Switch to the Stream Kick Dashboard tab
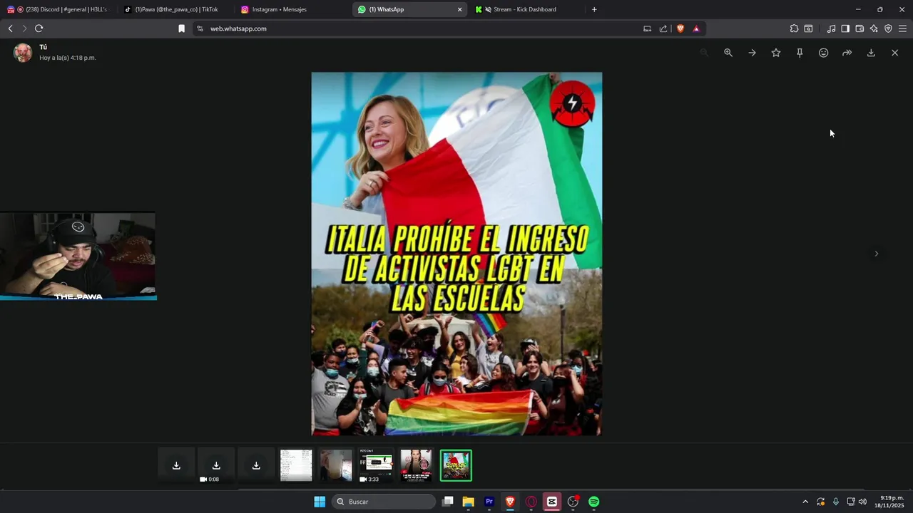This screenshot has height=513, width=913. (x=524, y=9)
